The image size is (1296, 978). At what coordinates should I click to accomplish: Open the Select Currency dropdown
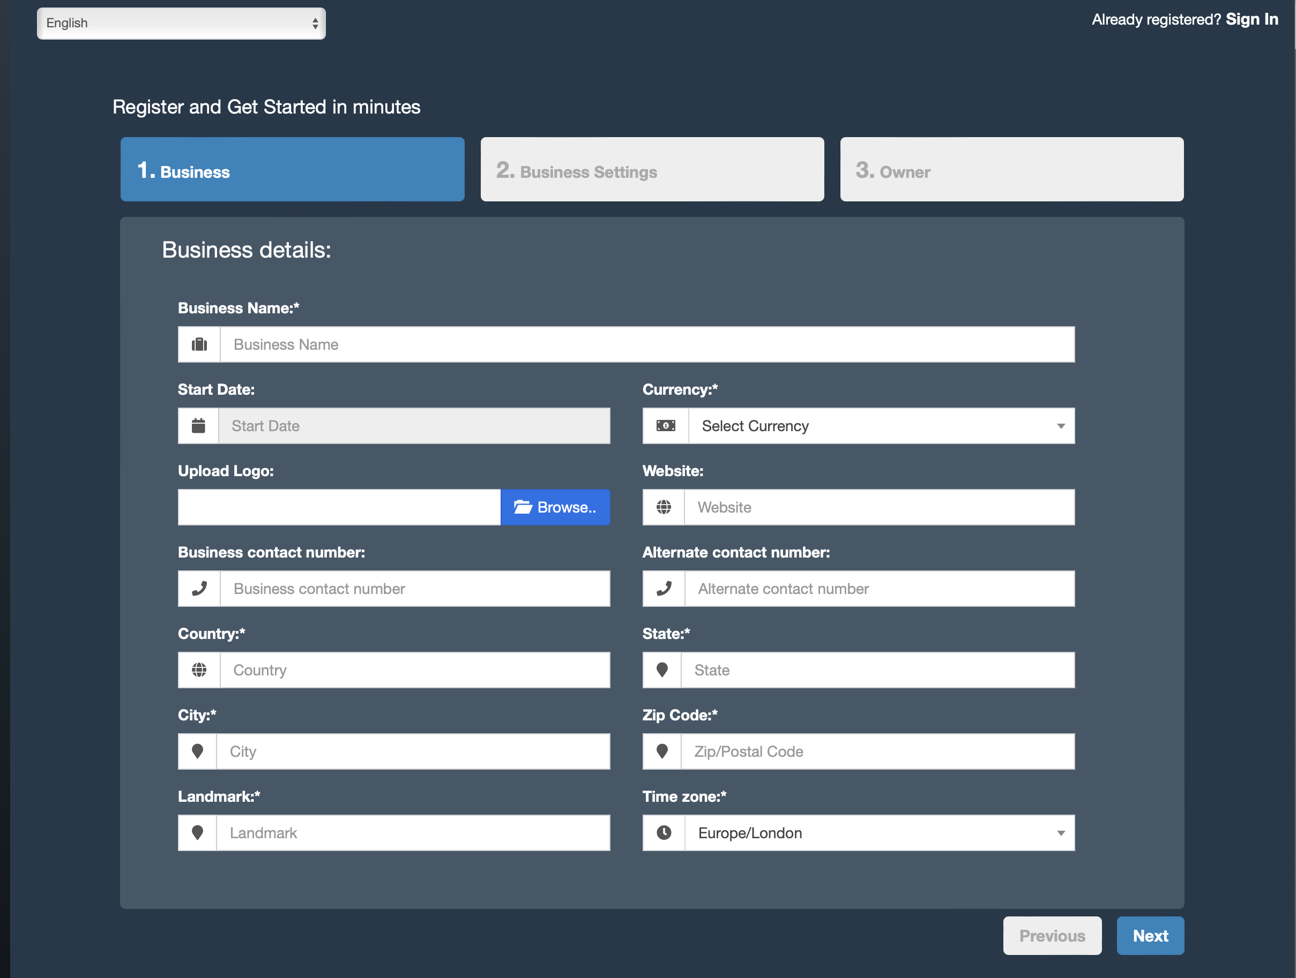(x=881, y=426)
